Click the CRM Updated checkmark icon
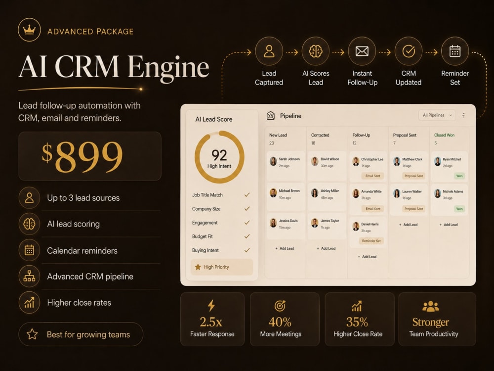The height and width of the screenshot is (371, 494). 409,51
